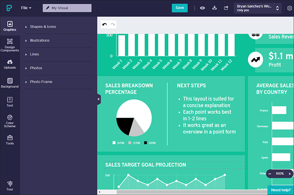Click the France bar in country chart

[279, 110]
